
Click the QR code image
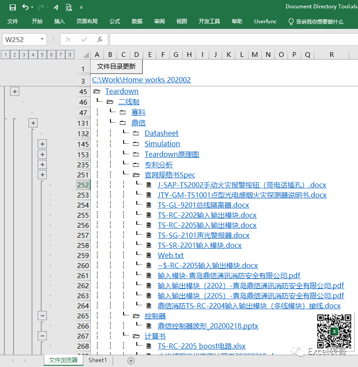point(334,331)
